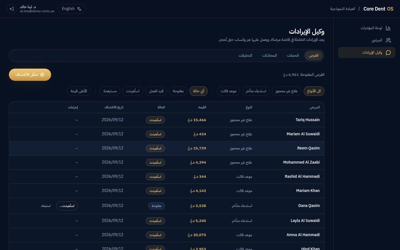
Task: Click the القيمة column header
Action: point(202,107)
